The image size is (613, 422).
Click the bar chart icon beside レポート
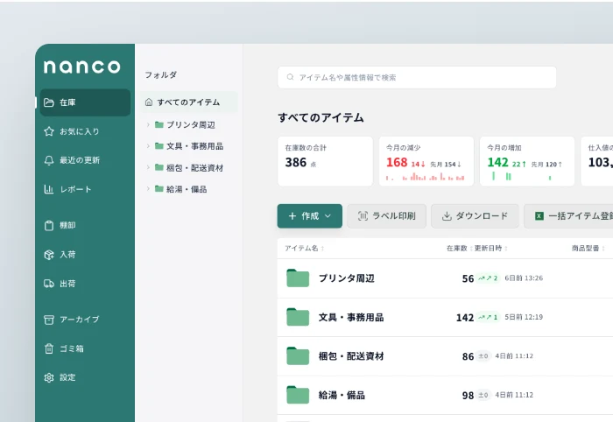pyautogui.click(x=49, y=189)
